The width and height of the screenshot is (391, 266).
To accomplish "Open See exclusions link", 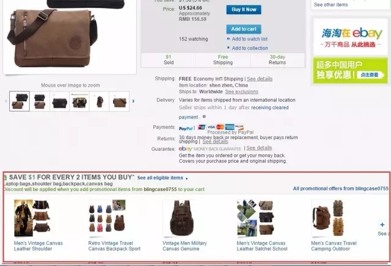I will [x=242, y=92].
